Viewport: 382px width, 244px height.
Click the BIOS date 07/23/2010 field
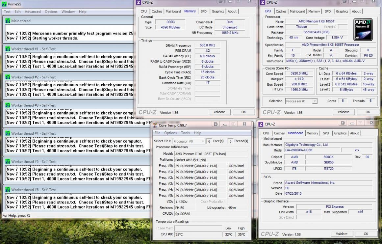[328, 193]
